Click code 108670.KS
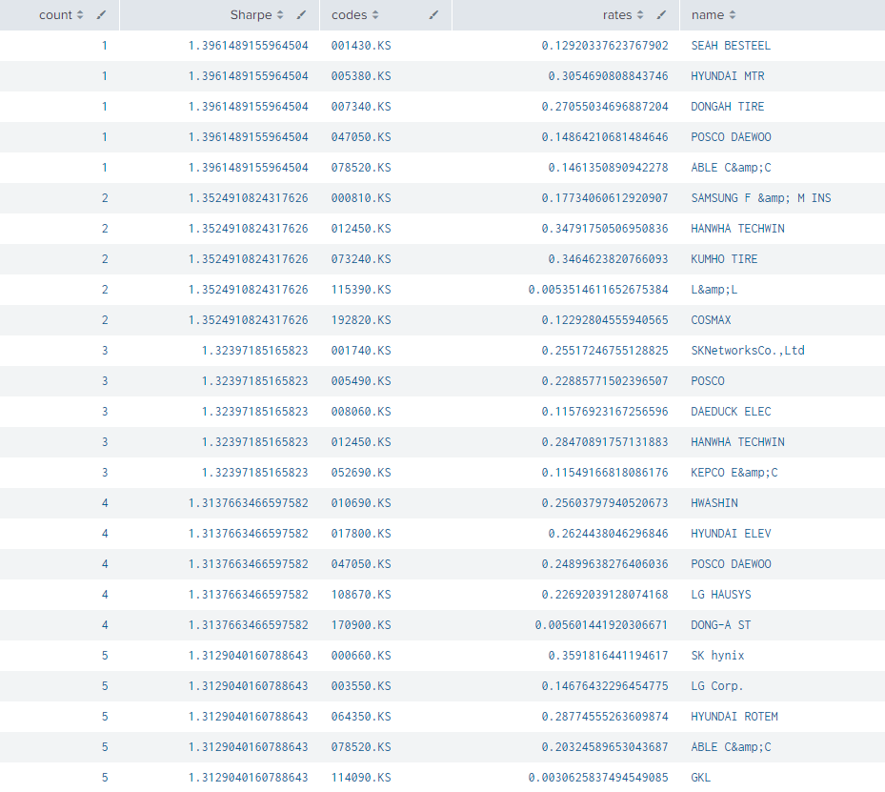Screen dimensions: 885x792 (361, 595)
